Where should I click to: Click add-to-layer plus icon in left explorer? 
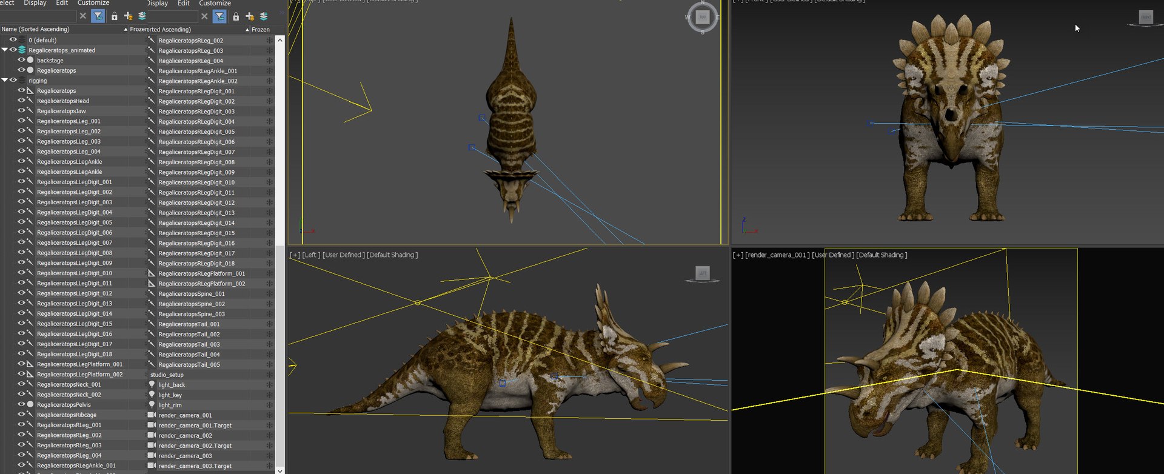pyautogui.click(x=128, y=16)
